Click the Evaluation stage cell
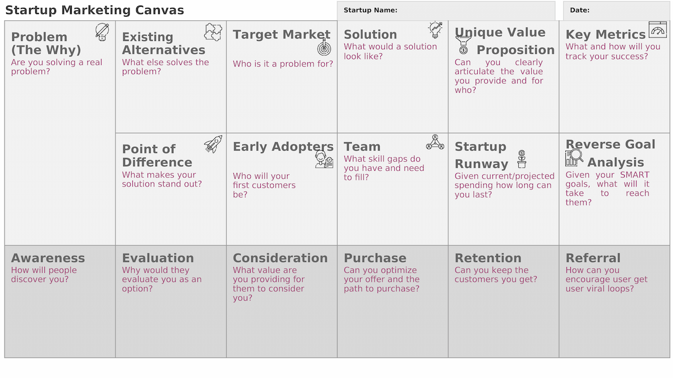The image size is (673, 378). tap(171, 301)
